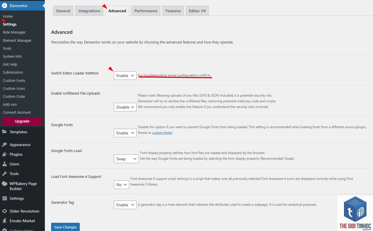This screenshot has width=373, height=231.
Task: Click the WPBakery Page Builder icon
Action: pyautogui.click(x=5, y=184)
